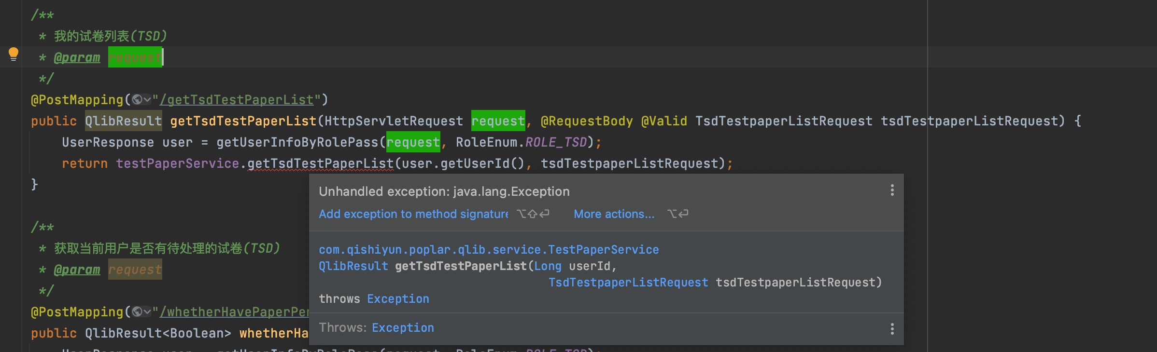
Task: Expand chevron beside the /whetherHavePaperPen globe
Action: 147,312
